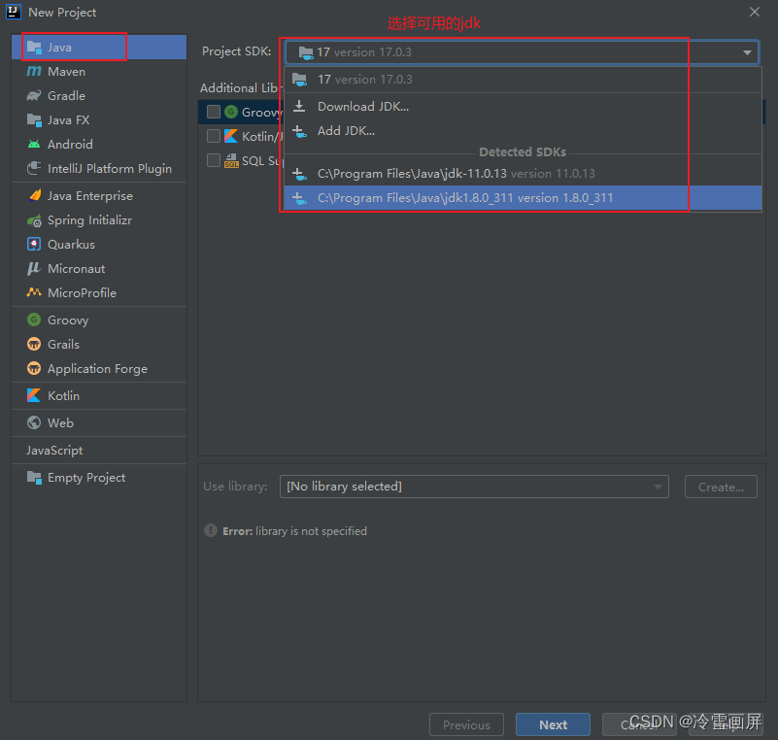Click the Groovy library icon next to checkbox
This screenshot has height=740, width=778.
231,112
